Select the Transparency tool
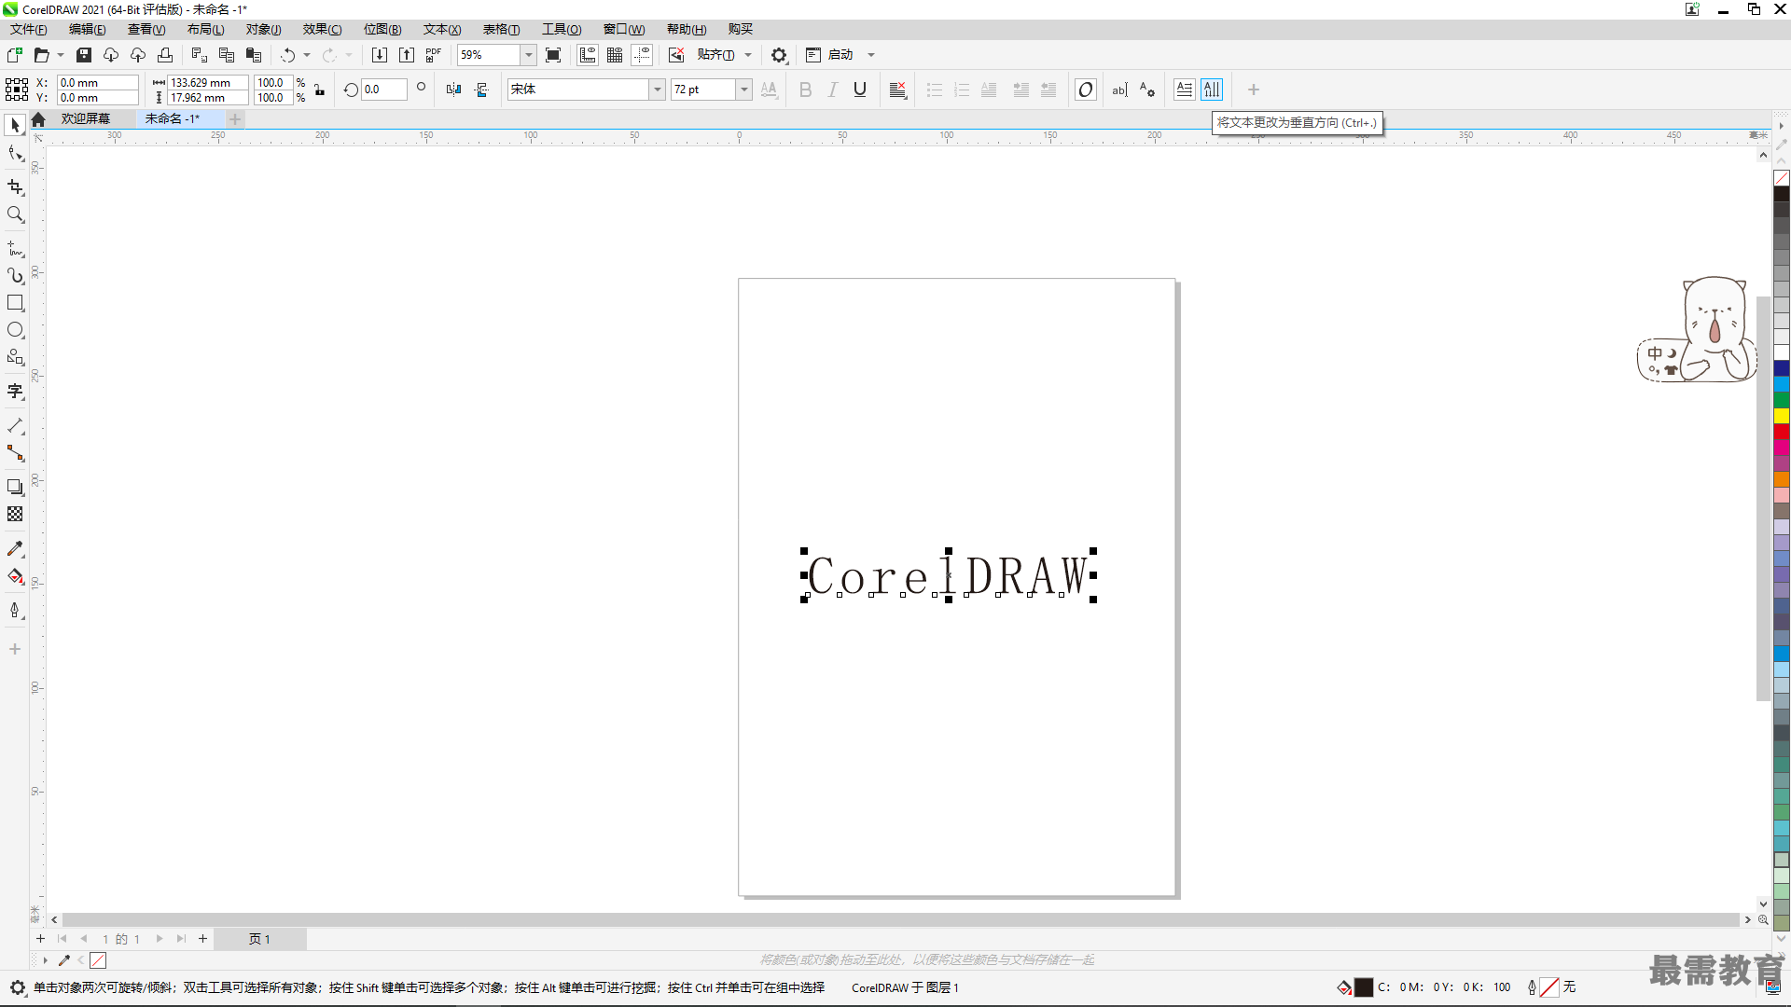Image resolution: width=1791 pixels, height=1007 pixels. (15, 514)
